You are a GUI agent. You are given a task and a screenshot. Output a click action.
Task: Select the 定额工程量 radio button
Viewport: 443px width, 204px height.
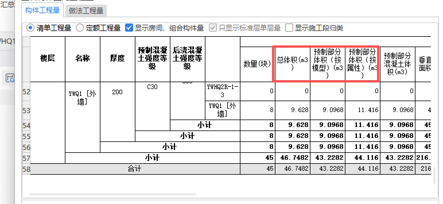80,28
